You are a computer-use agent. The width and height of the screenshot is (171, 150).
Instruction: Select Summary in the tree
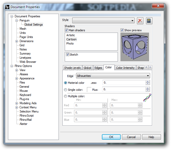coord(25,54)
